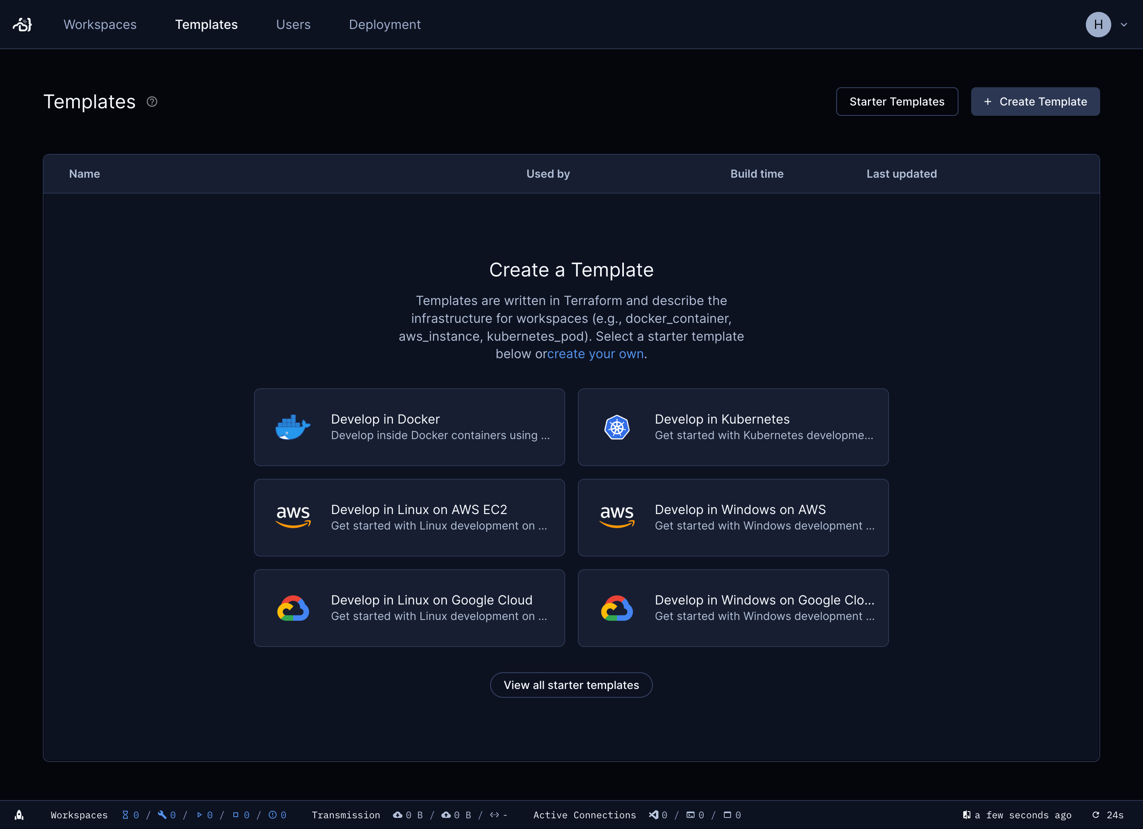Open the Deployment section
Screen dimensions: 1143x829
tap(385, 24)
